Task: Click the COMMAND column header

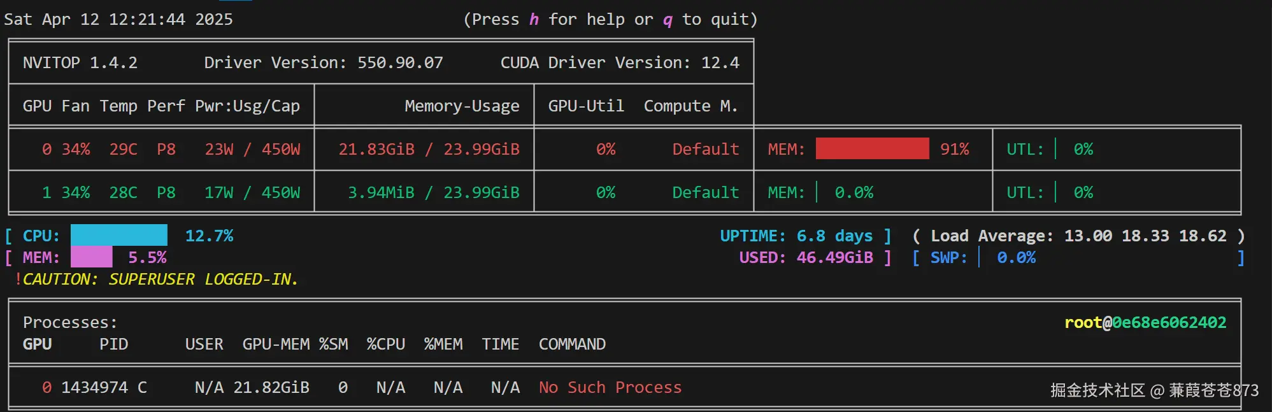Action: (572, 344)
